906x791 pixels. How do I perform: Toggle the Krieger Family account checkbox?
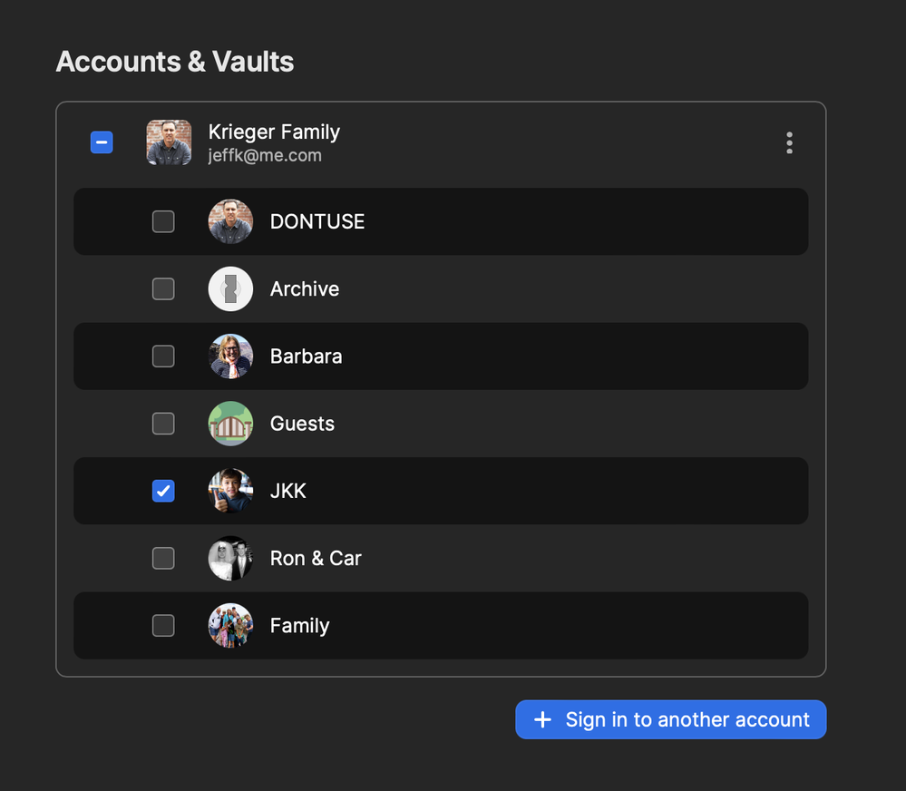pos(102,142)
